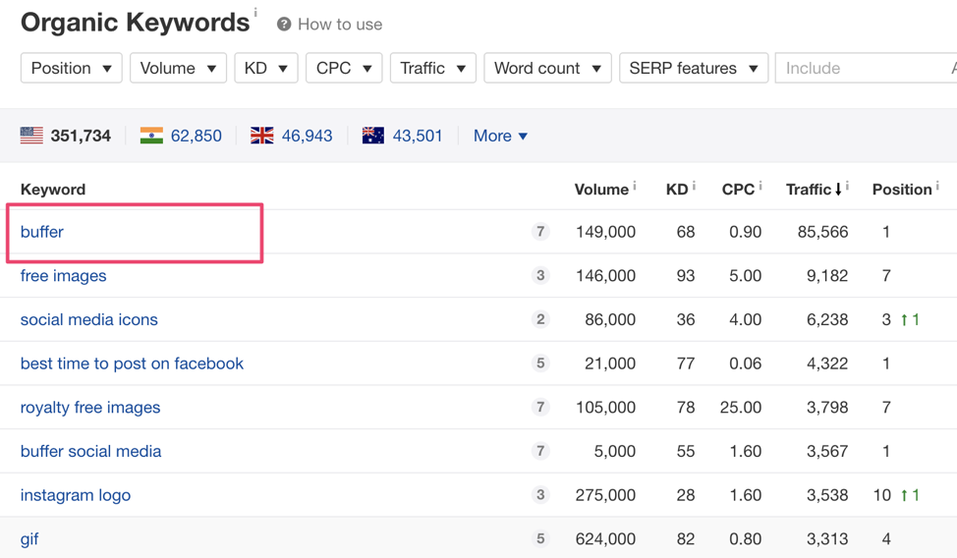Click the SERP features badge for free images
The width and height of the screenshot is (957, 558).
(x=540, y=275)
